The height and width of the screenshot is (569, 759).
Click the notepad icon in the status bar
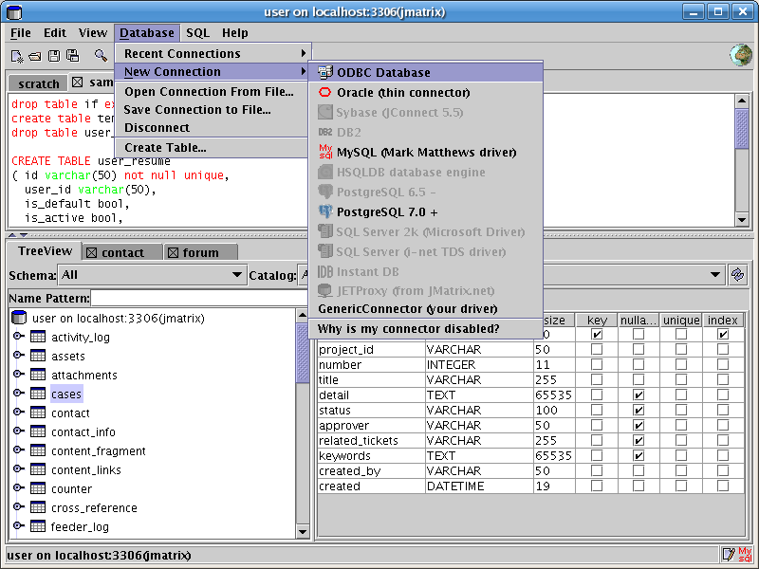point(728,555)
